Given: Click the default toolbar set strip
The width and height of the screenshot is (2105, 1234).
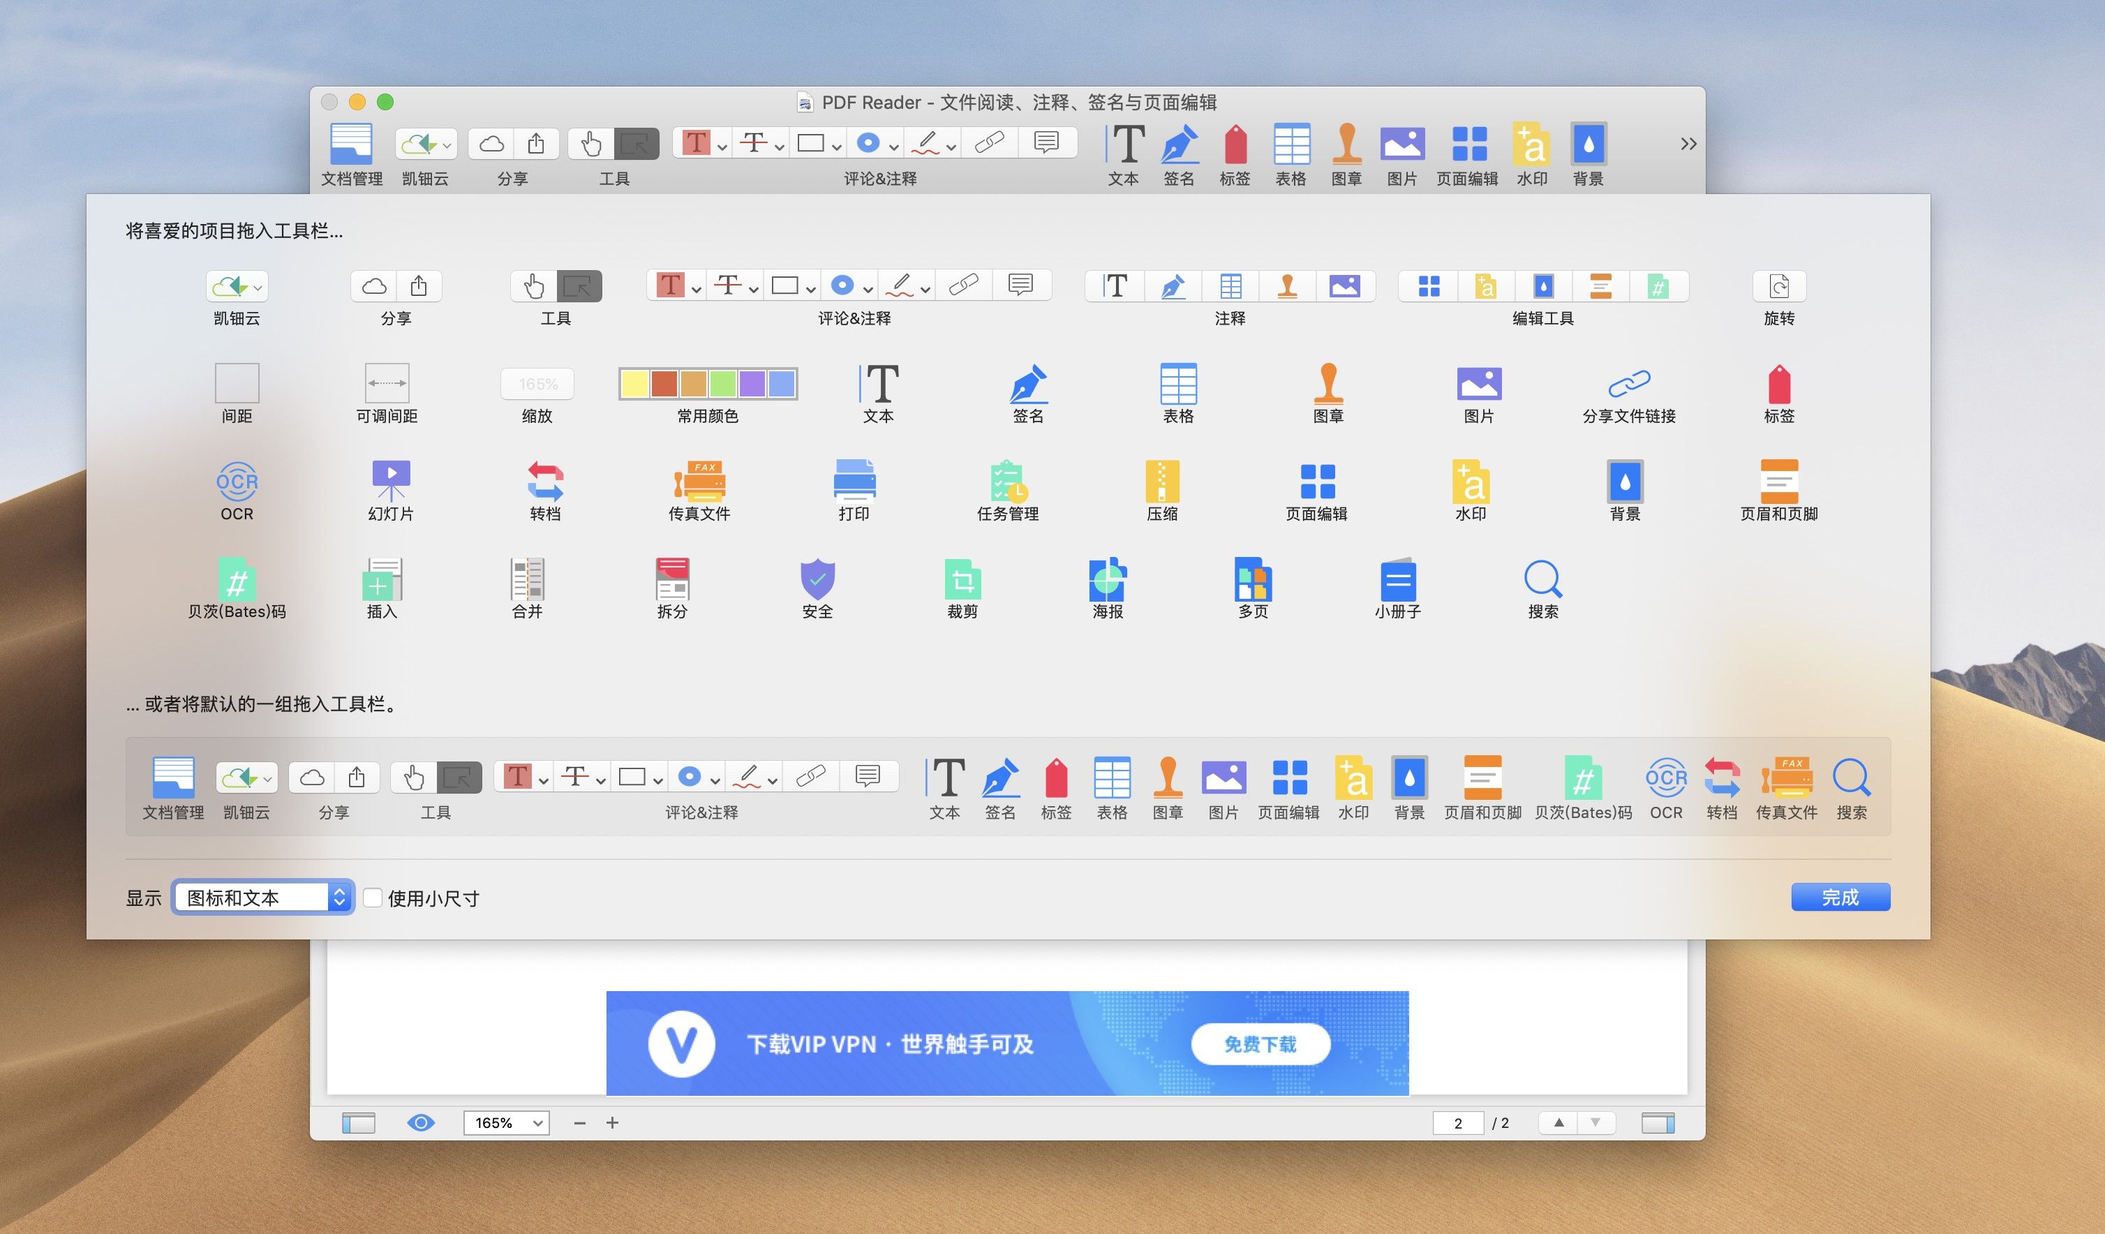Looking at the screenshot, I should [1009, 787].
